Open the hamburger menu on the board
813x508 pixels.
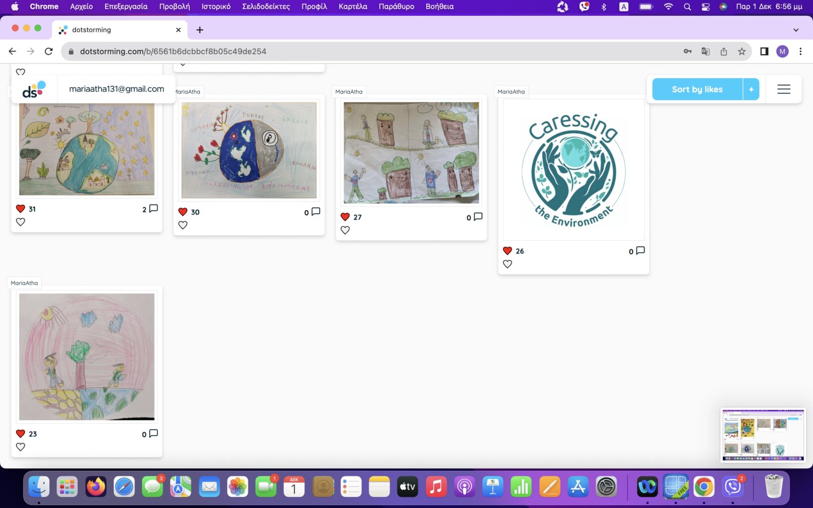(x=783, y=89)
